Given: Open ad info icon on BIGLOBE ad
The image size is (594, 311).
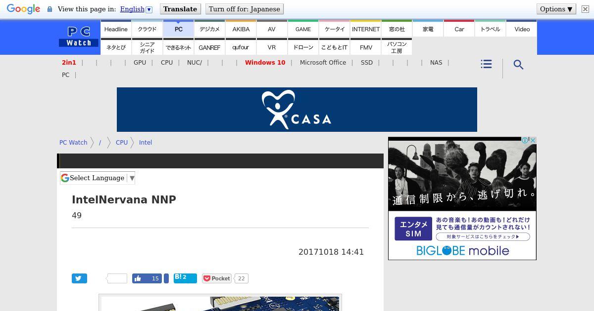Looking at the screenshot, I should click(x=525, y=140).
